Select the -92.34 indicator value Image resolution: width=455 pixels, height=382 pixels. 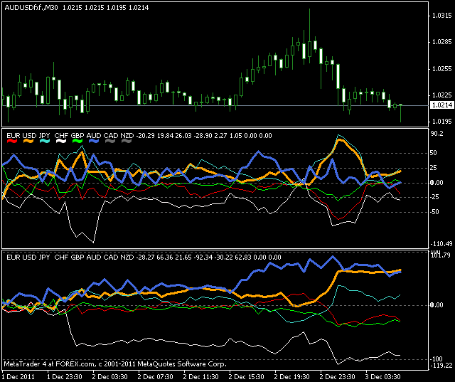203,258
